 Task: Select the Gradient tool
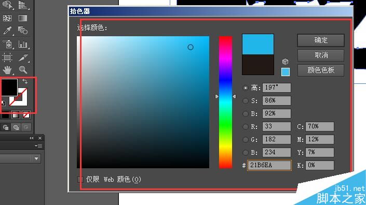point(23,18)
